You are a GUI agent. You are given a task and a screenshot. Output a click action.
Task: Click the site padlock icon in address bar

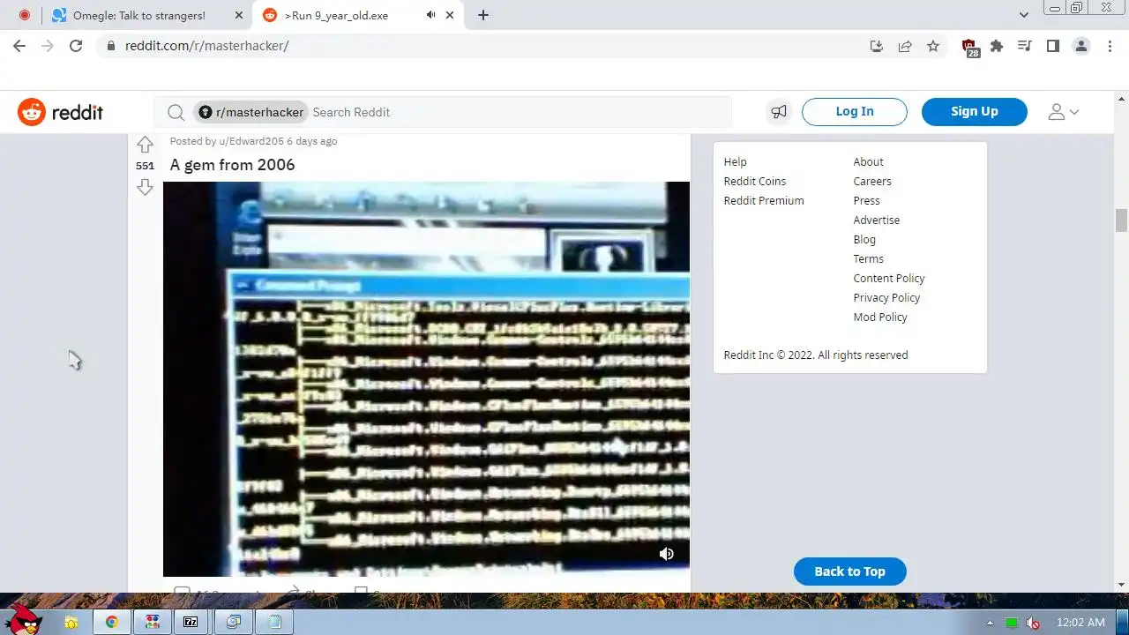click(x=111, y=46)
